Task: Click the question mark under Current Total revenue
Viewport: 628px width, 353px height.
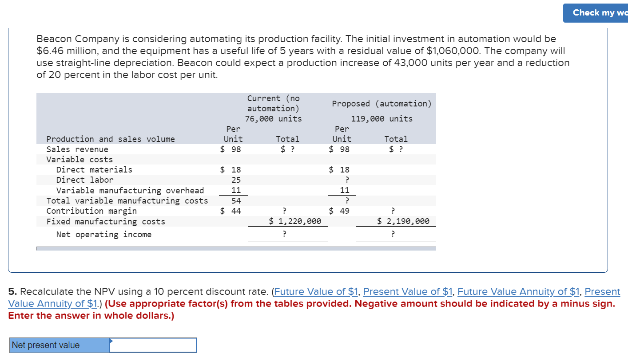Action: tap(283, 149)
